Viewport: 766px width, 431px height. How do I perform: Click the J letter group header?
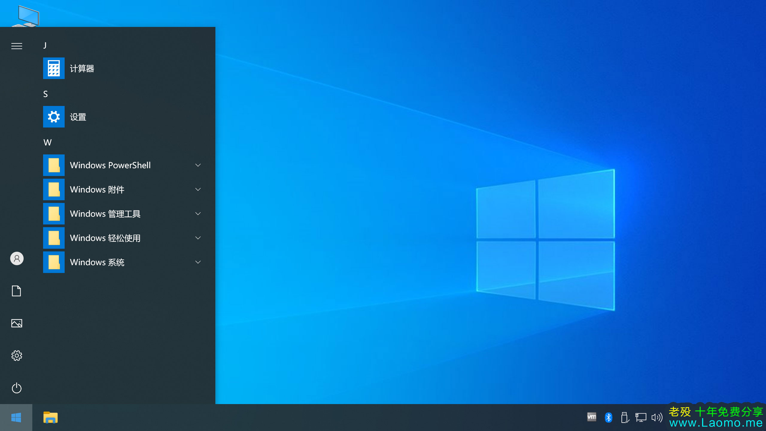[45, 45]
